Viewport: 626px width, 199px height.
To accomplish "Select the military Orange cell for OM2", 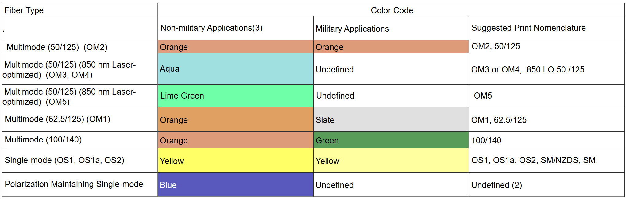I will click(391, 46).
